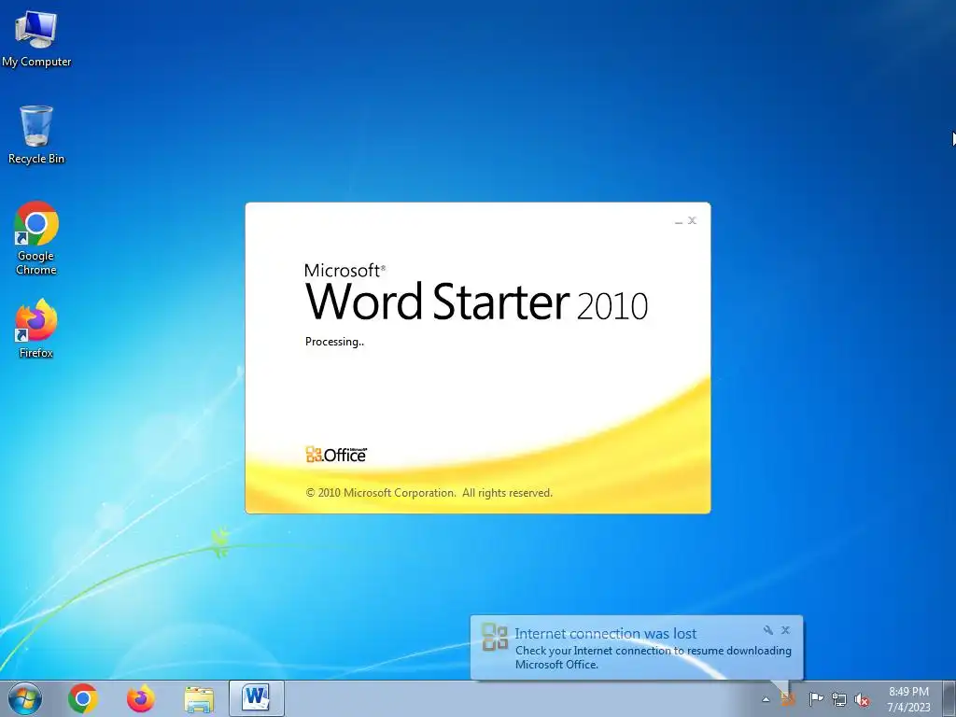This screenshot has height=717, width=956.
Task: Click the Office icon in the notification balloon
Action: click(x=495, y=637)
